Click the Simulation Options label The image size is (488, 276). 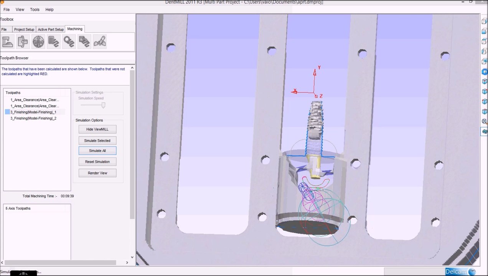coord(89,120)
